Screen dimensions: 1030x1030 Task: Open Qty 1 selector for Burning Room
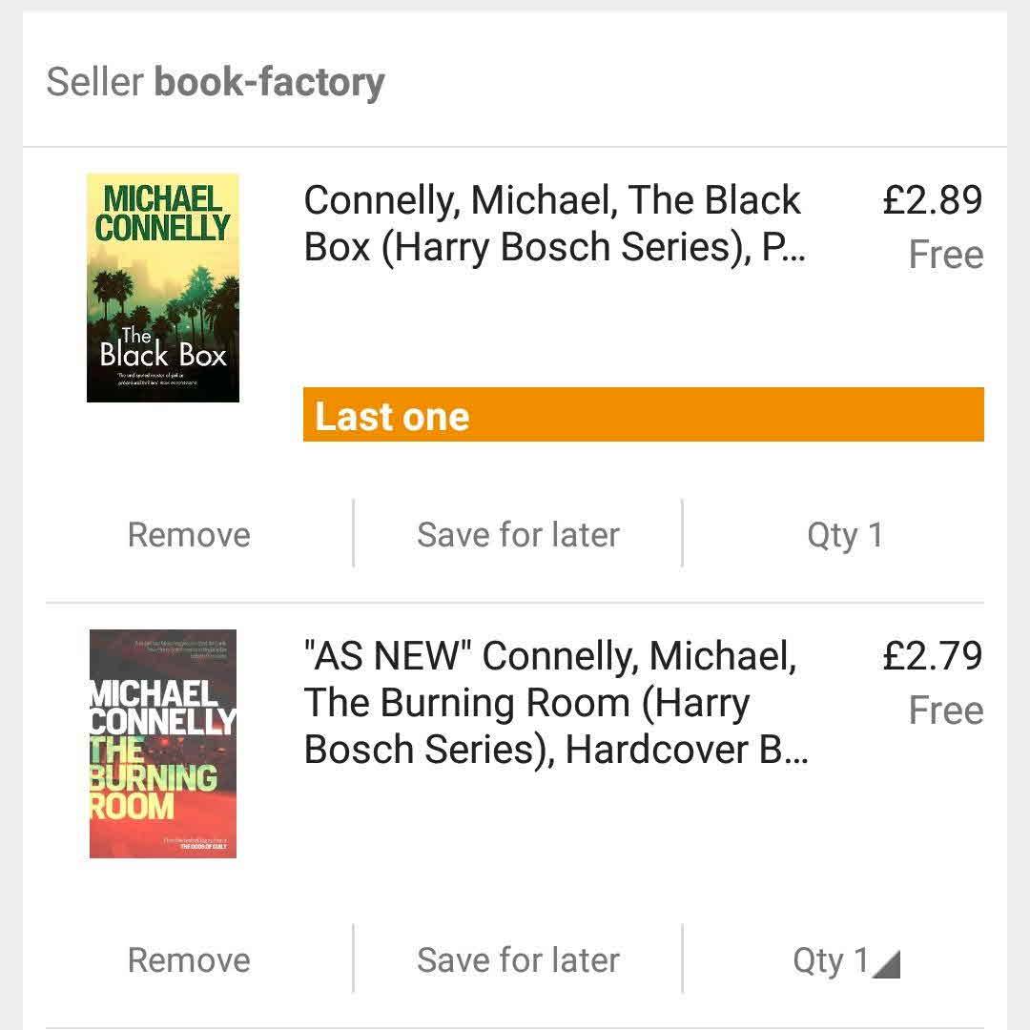pos(832,960)
